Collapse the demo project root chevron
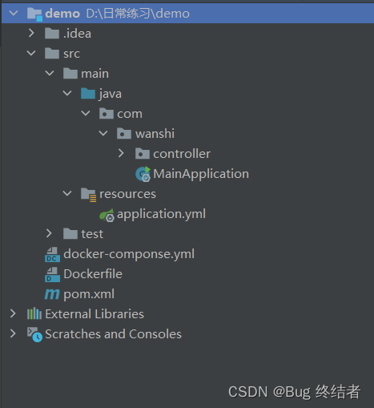This screenshot has width=374, height=408. (14, 13)
